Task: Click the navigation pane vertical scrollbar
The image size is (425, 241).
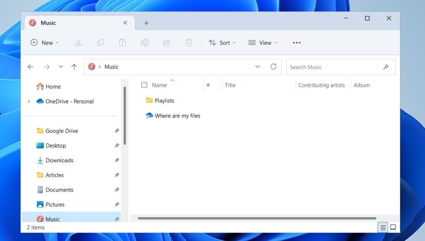Action: pyautogui.click(x=125, y=116)
